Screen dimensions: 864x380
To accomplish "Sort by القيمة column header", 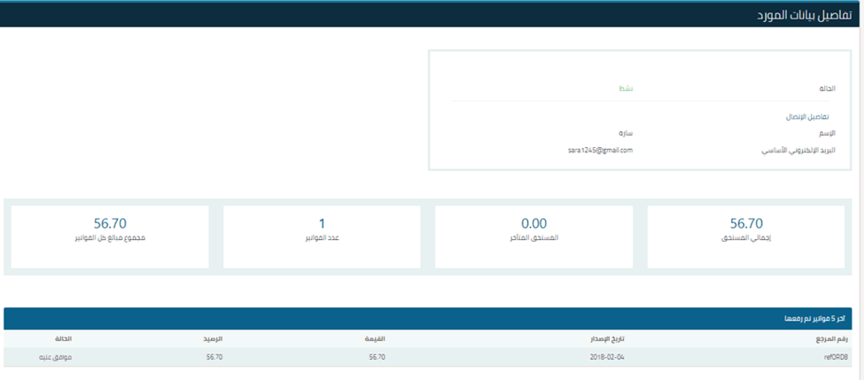I will point(376,338).
